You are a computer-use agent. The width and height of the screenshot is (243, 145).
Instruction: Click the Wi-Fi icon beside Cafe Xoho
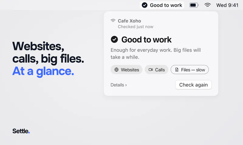(x=113, y=21)
